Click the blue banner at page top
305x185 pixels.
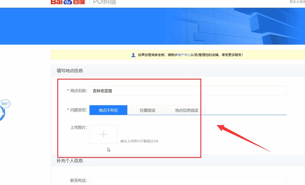point(152,26)
